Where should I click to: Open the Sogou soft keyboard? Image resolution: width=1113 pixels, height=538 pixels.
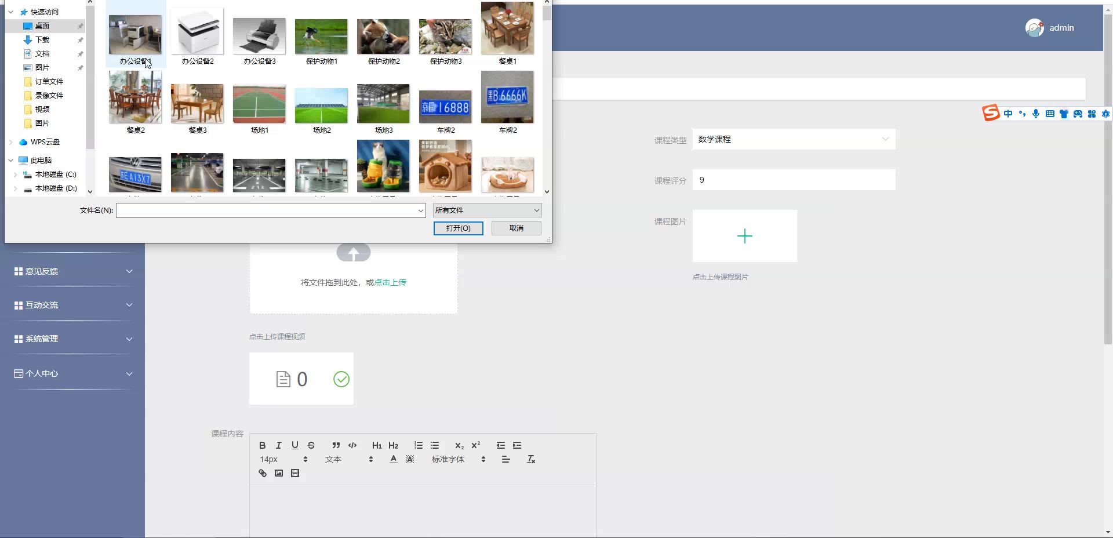tap(1050, 114)
